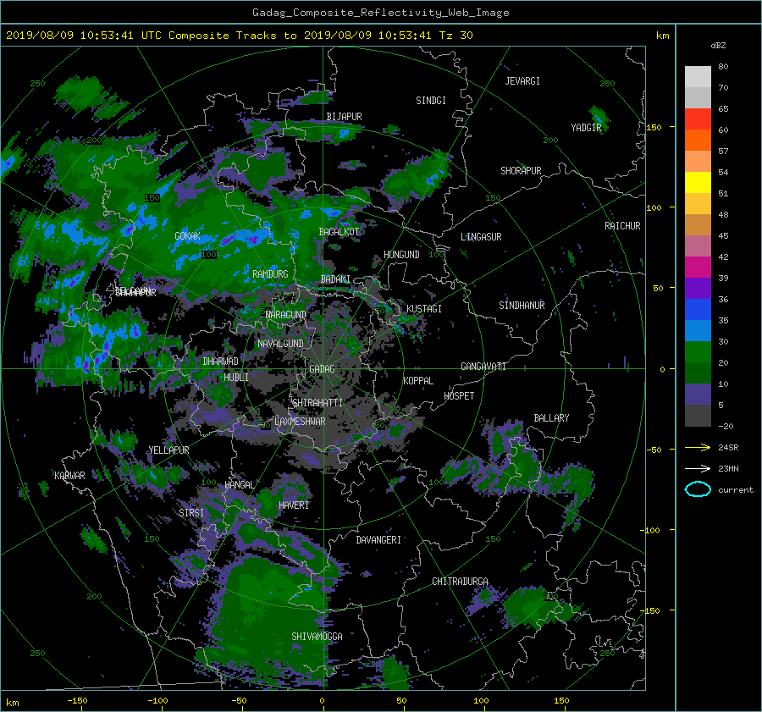Select the NARAGUND label
This screenshot has height=712, width=762.
coord(286,315)
